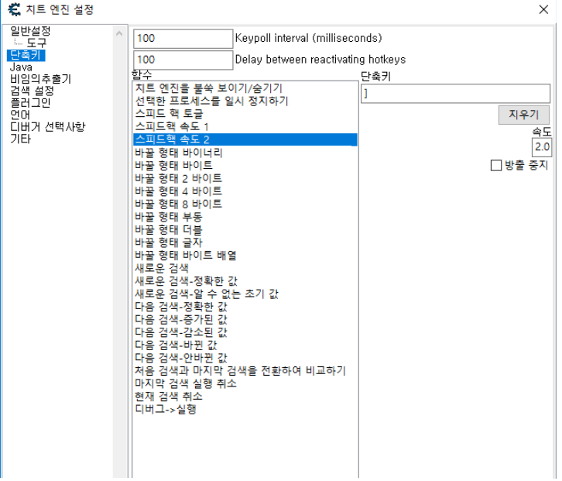Click the tree scrollbar up arrow
562x481 pixels.
121,34
